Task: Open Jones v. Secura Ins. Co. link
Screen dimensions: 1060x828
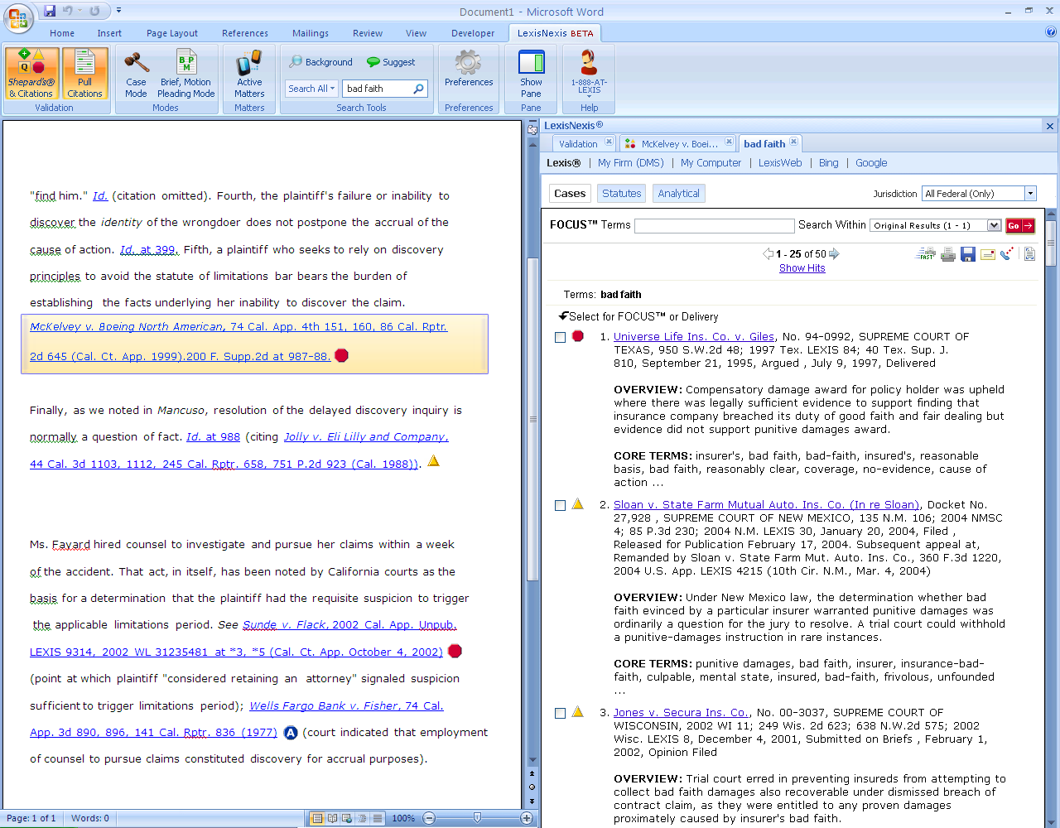Action: coord(682,713)
